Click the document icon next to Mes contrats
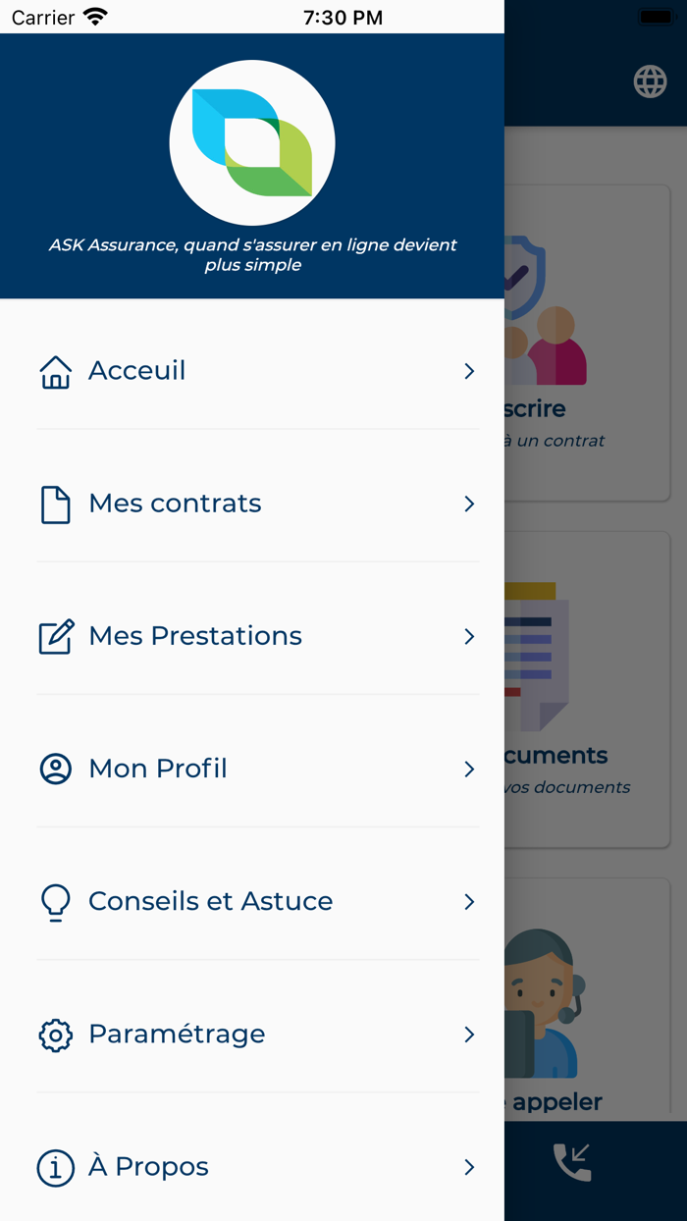The height and width of the screenshot is (1221, 687). click(x=56, y=504)
